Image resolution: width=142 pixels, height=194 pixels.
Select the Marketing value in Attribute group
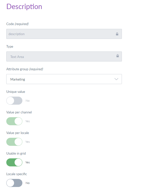point(18,79)
